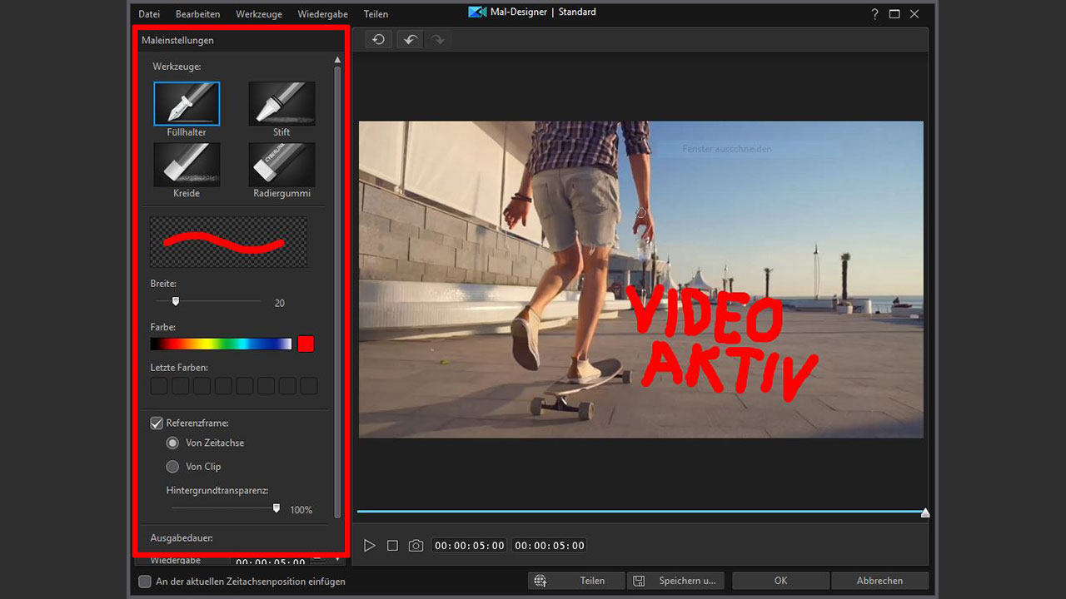The image size is (1066, 599).
Task: Stop the preview playback
Action: 392,546
